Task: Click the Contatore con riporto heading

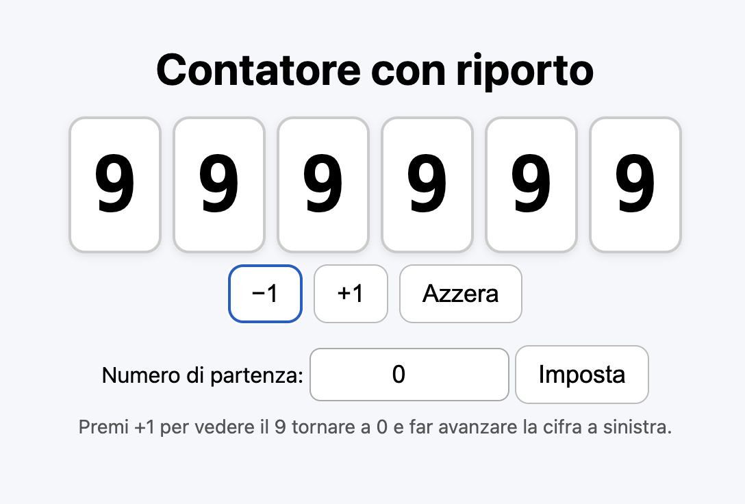Action: coord(375,70)
